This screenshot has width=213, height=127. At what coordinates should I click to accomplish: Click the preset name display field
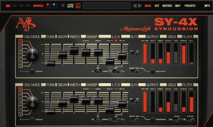point(106,6)
